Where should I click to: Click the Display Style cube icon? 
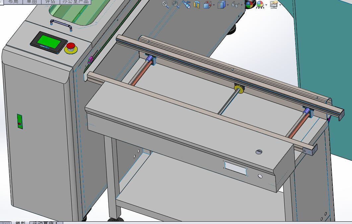click(222, 5)
